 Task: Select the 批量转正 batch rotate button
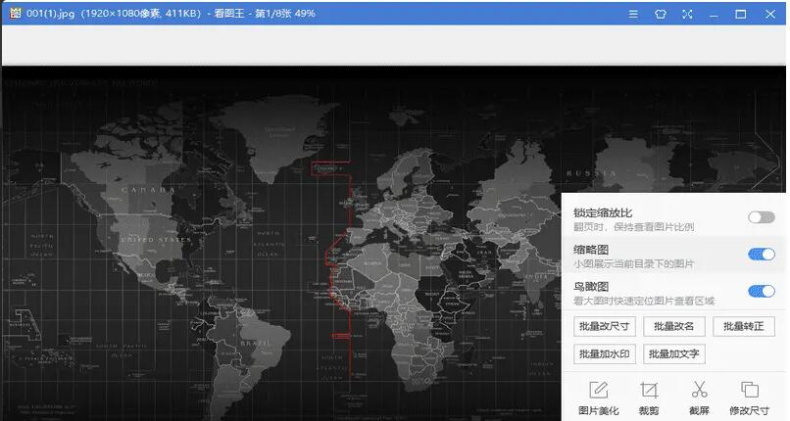click(x=743, y=326)
